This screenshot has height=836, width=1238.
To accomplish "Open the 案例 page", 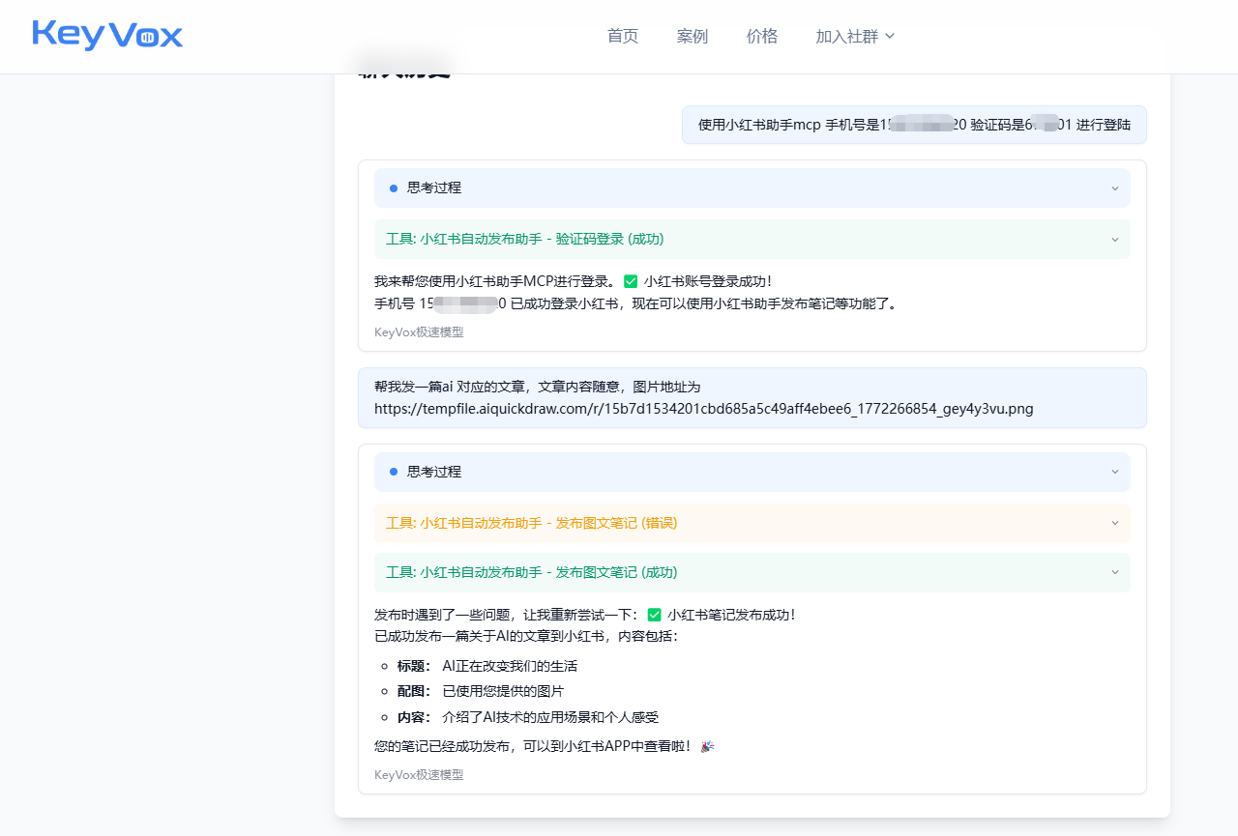I will point(693,37).
